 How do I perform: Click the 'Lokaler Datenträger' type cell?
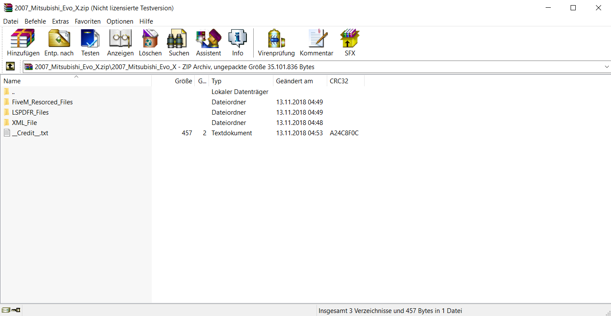click(240, 92)
